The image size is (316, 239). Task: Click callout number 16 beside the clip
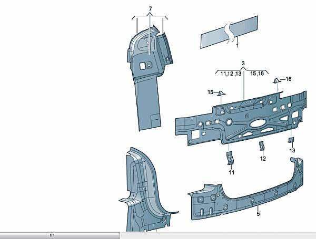[x=288, y=79]
